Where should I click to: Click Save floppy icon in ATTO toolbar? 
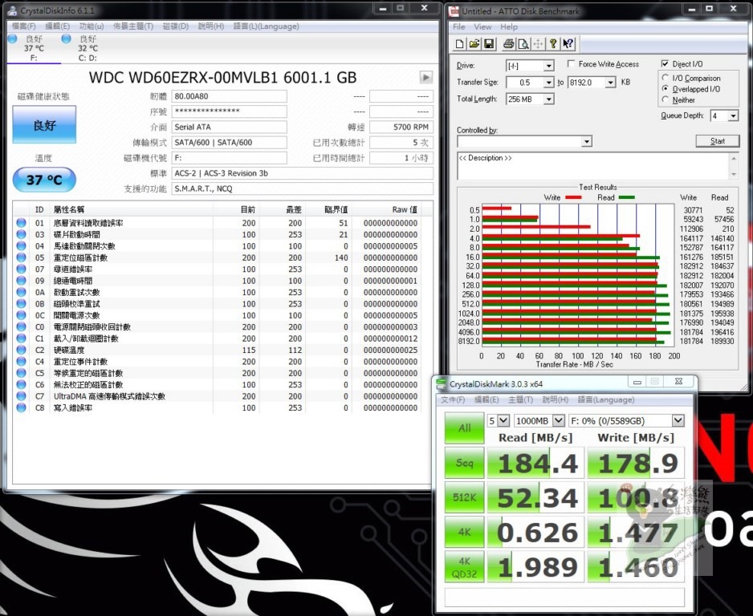coord(489,44)
